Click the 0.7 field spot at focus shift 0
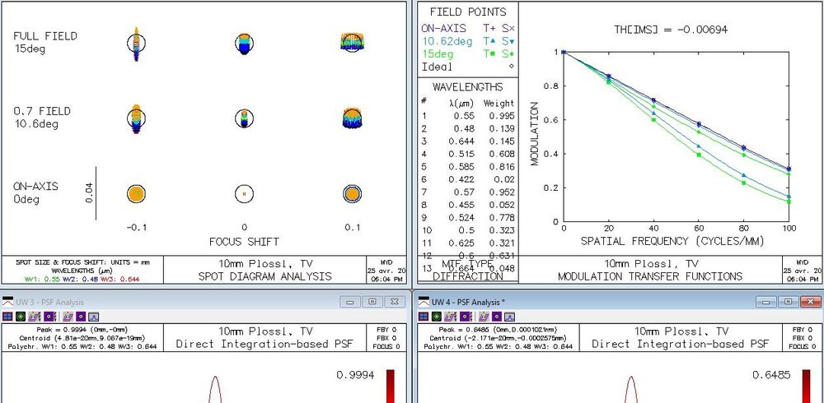This screenshot has height=403, width=824. pos(245,118)
